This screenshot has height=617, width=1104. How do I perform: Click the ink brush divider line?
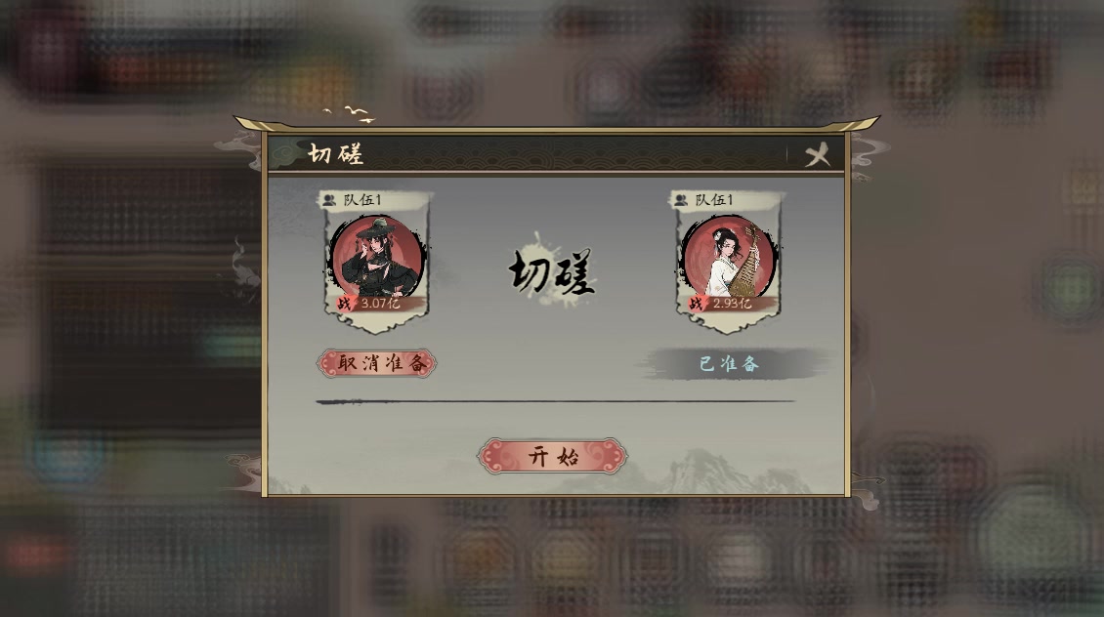point(556,401)
